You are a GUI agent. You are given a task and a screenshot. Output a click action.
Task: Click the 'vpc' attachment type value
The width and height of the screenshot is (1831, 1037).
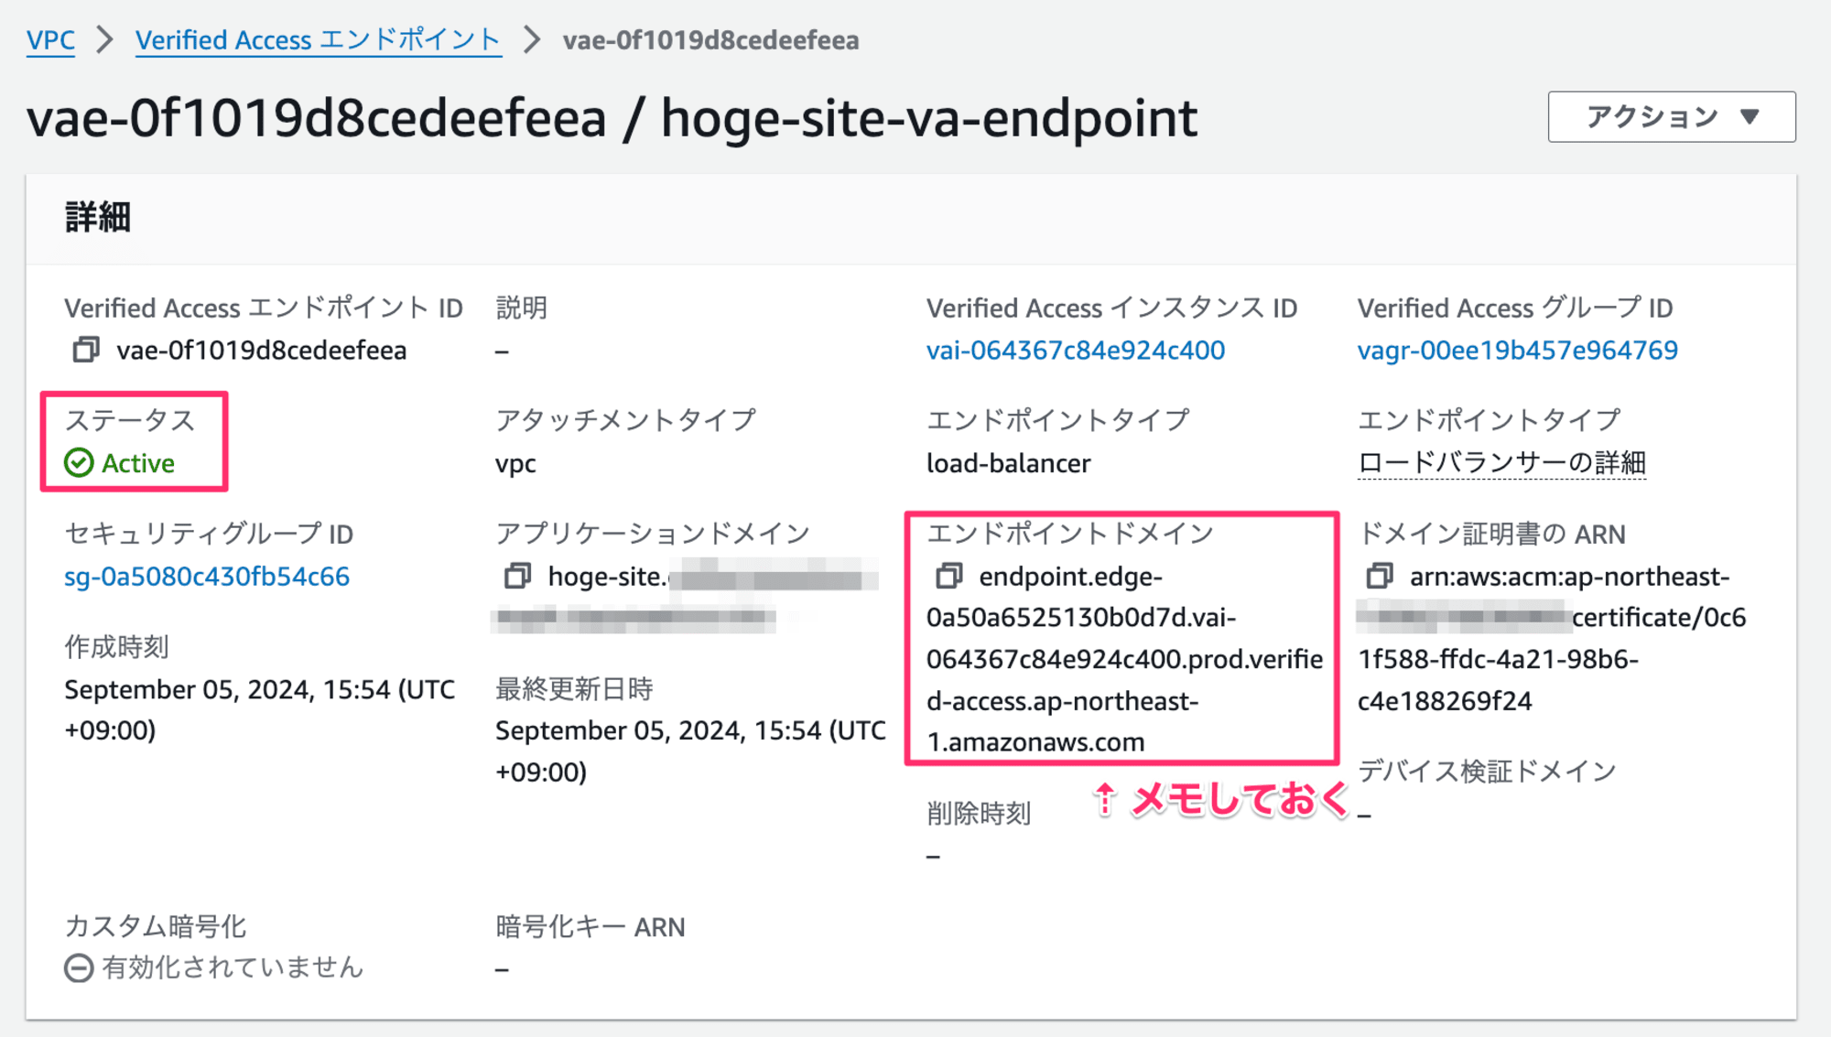tap(515, 464)
